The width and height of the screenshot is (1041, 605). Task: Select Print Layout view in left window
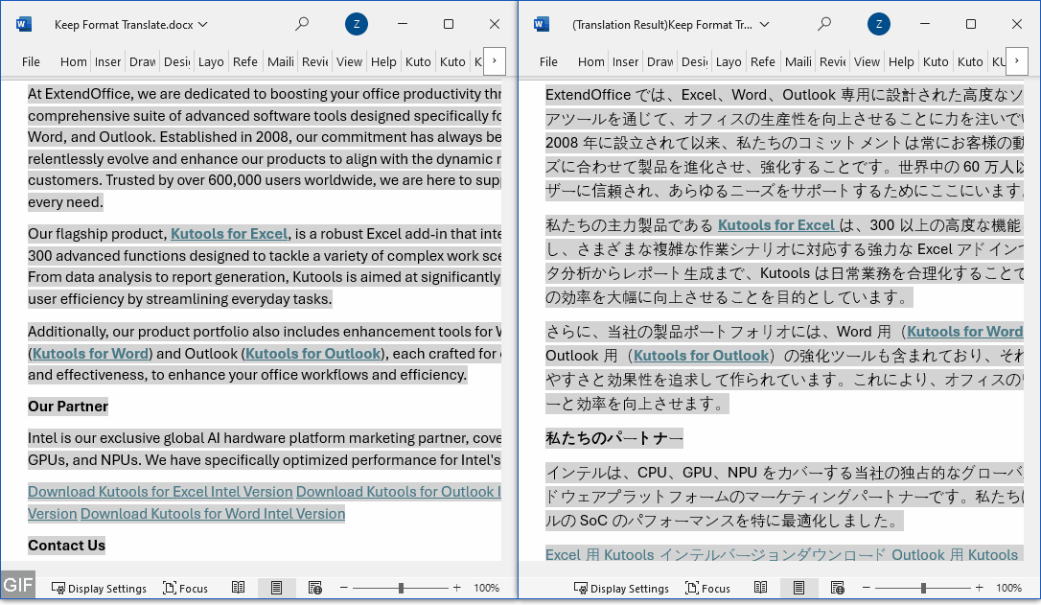click(276, 588)
